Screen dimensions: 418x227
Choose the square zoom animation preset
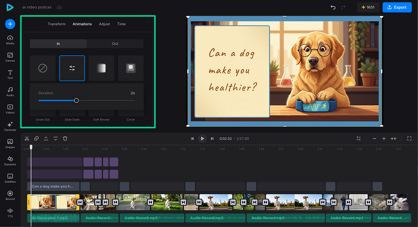131,68
